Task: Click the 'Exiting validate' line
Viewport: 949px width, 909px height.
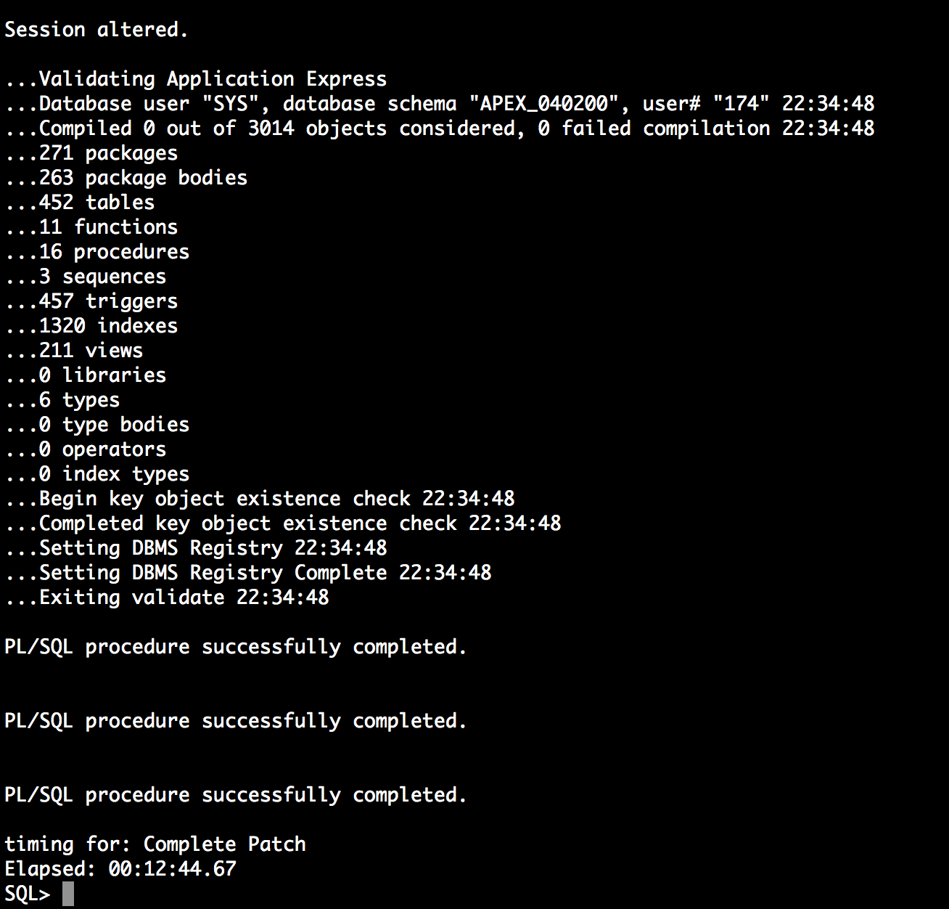Action: coord(167,598)
